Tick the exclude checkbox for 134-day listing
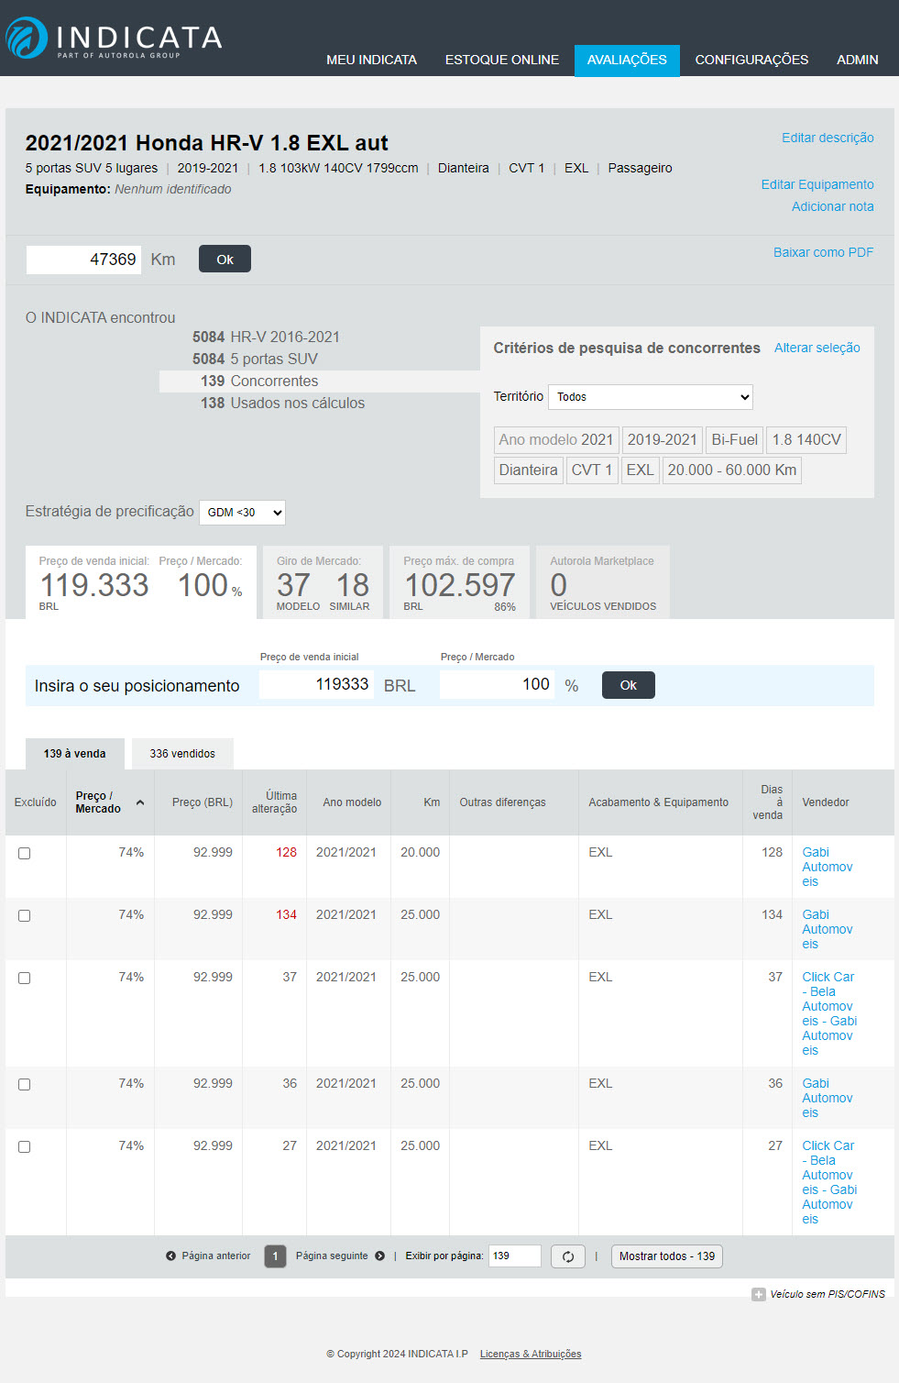The image size is (899, 1383). tap(25, 916)
